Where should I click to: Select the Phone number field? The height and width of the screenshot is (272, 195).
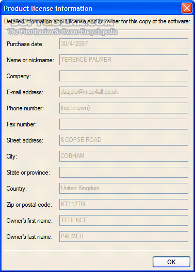tap(124, 108)
